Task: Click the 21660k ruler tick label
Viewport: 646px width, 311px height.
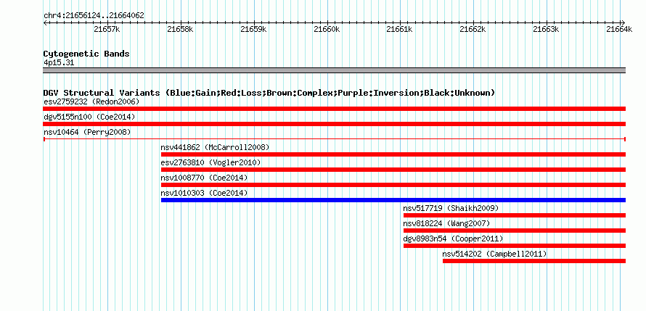Action: click(327, 29)
